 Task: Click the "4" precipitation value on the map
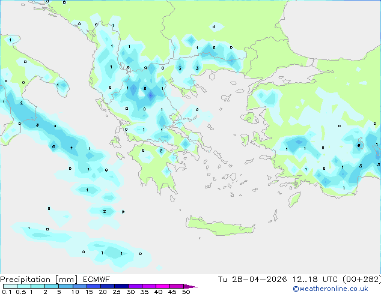click(72, 148)
